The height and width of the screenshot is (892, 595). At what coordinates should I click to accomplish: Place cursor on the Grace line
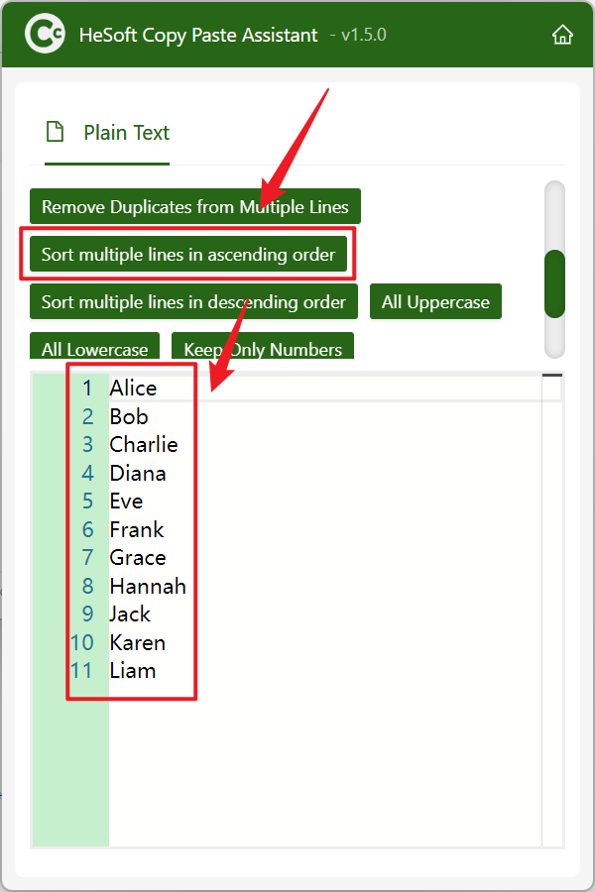click(138, 557)
